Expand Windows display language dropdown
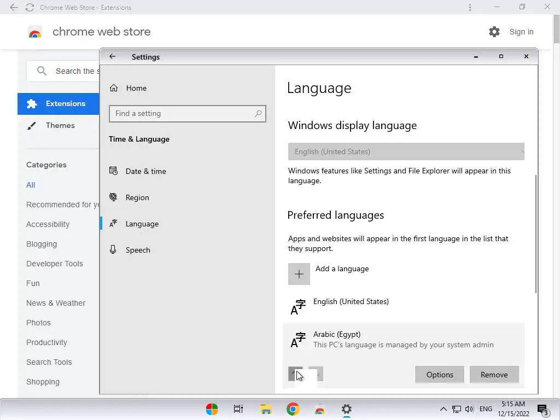 pos(406,151)
